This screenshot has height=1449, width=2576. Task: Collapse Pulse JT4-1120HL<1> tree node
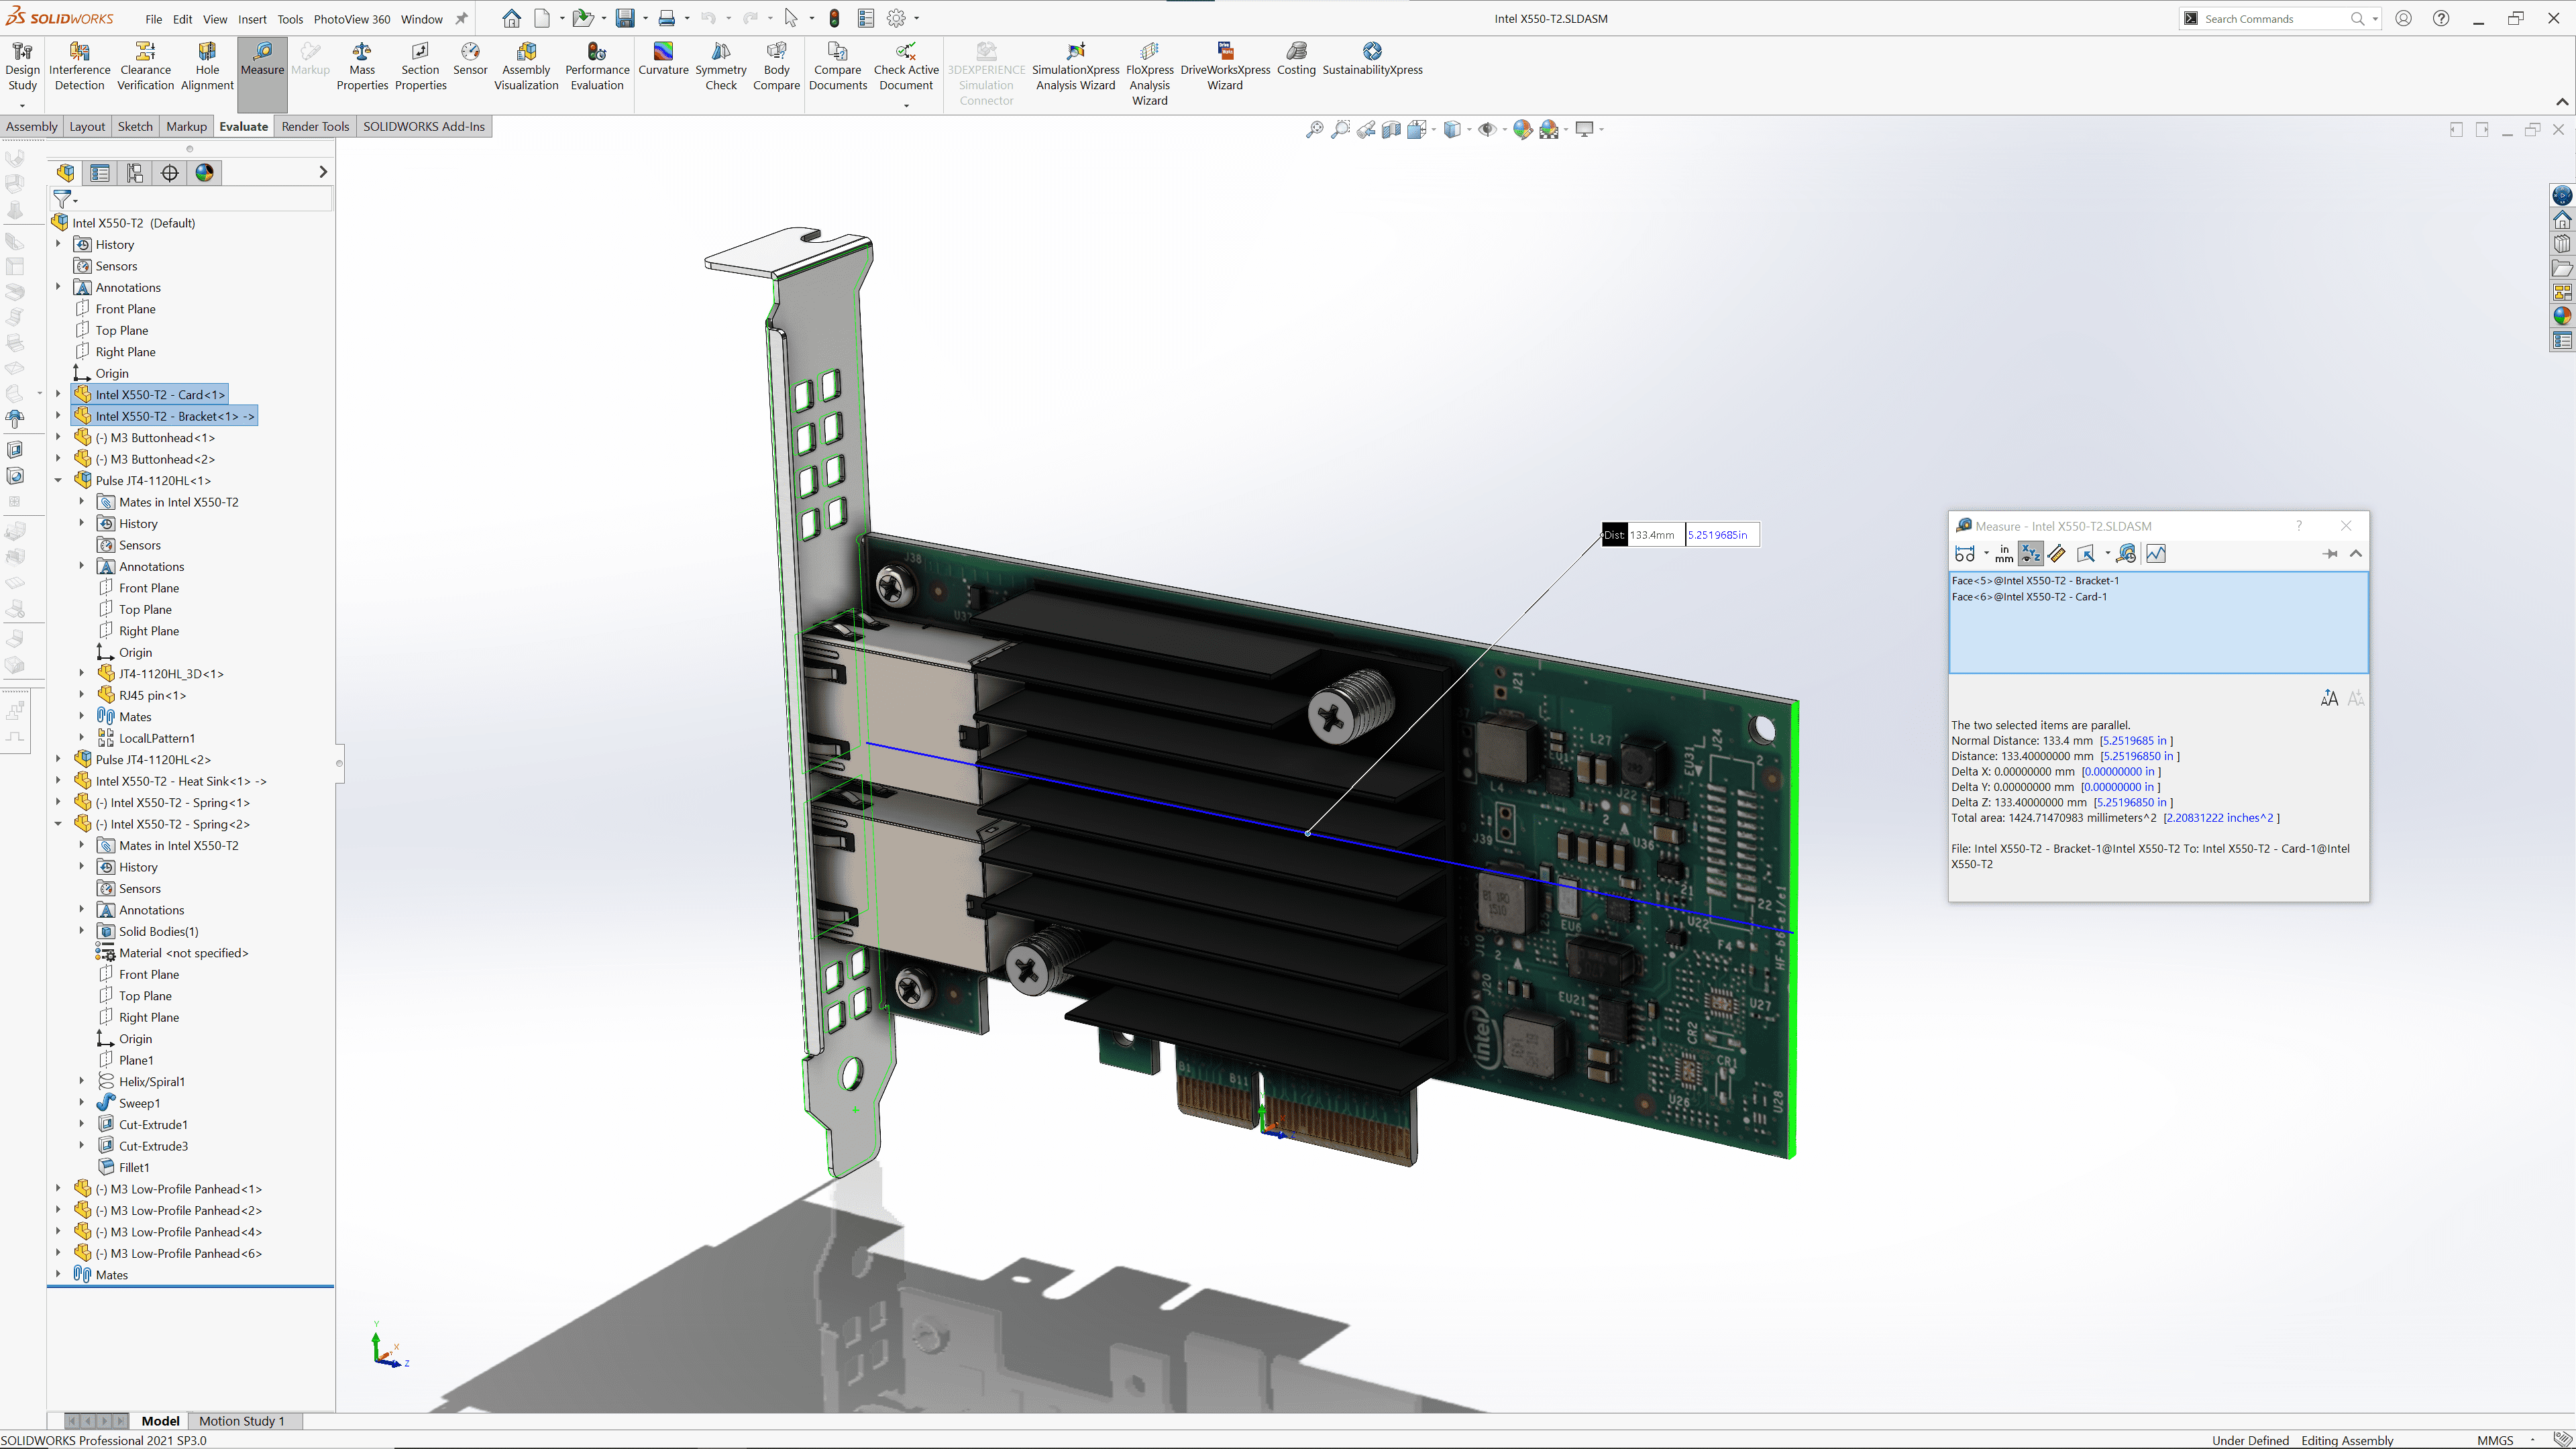click(x=58, y=480)
